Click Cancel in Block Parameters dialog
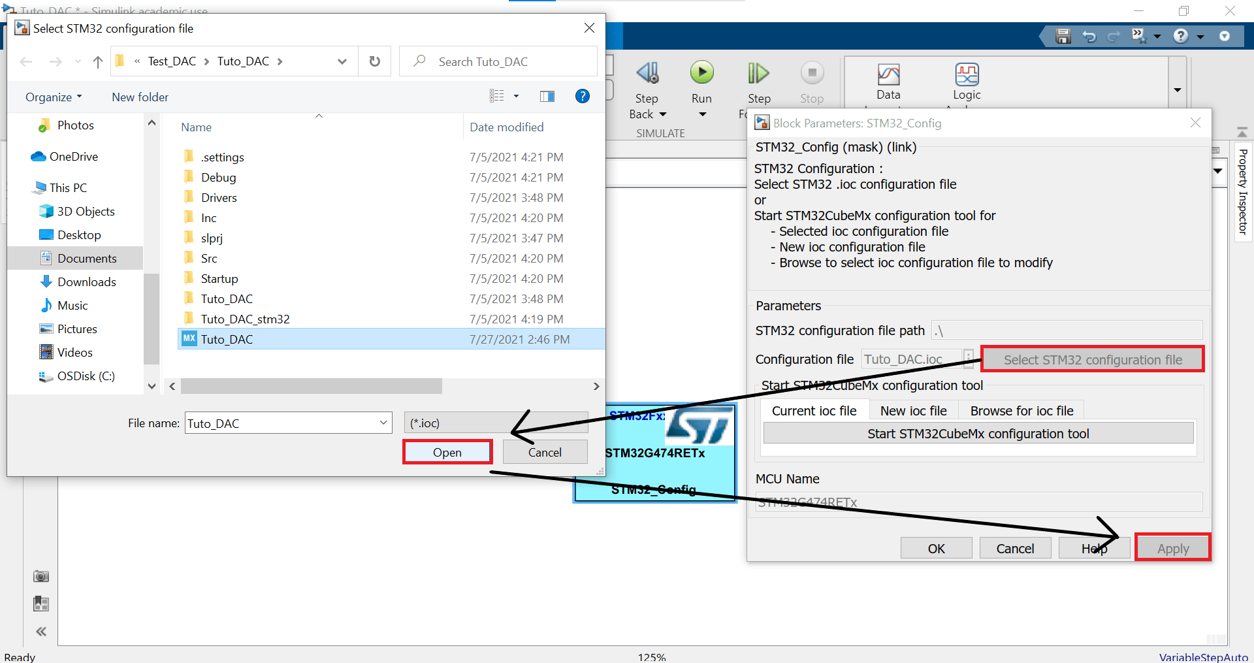The image size is (1254, 663). click(x=1015, y=549)
